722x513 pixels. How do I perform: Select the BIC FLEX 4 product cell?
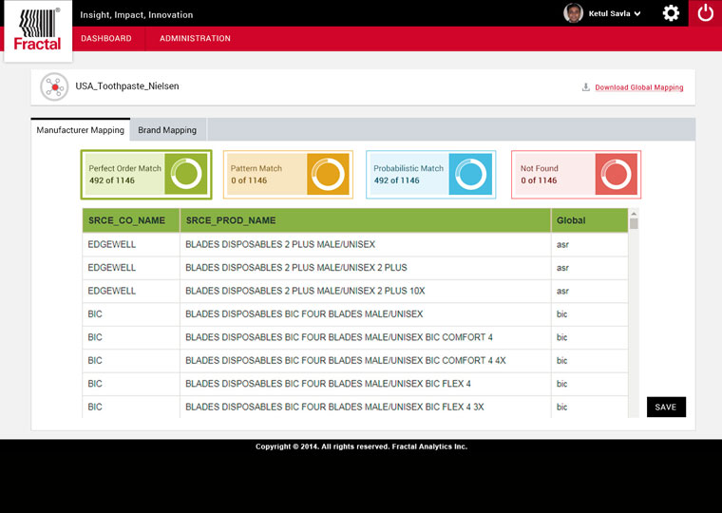tap(366, 384)
